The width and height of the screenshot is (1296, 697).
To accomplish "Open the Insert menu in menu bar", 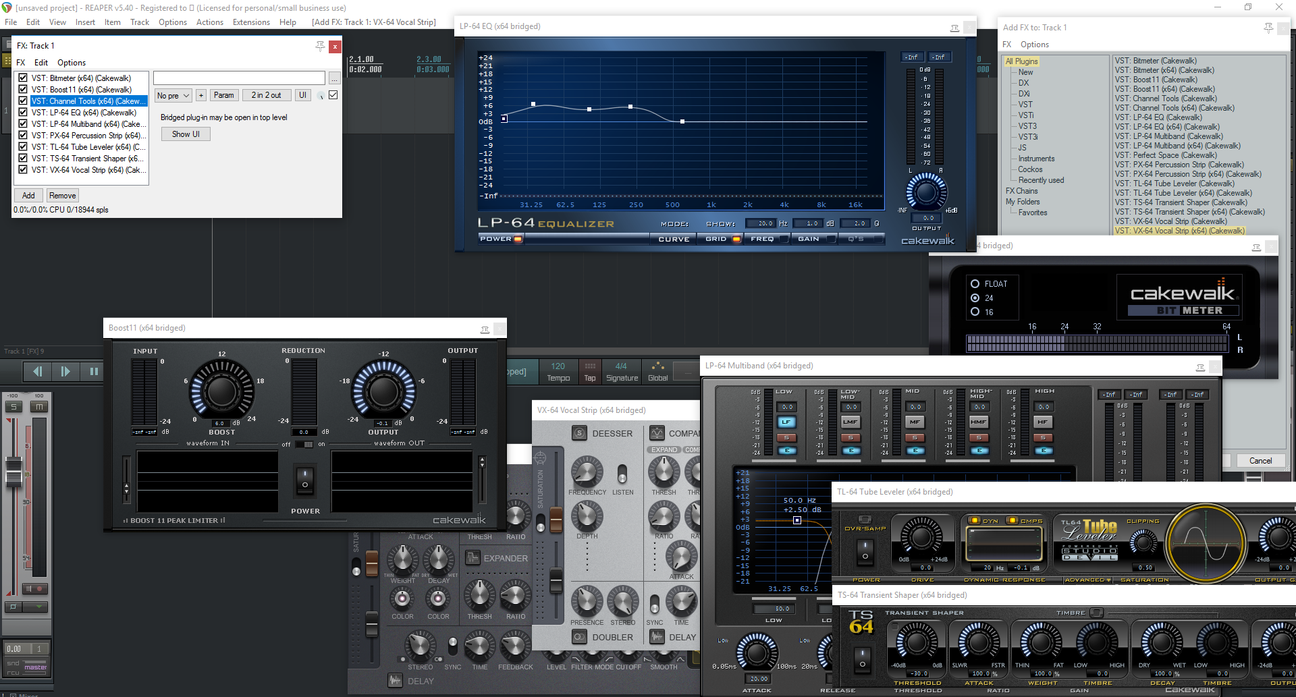I will 85,22.
